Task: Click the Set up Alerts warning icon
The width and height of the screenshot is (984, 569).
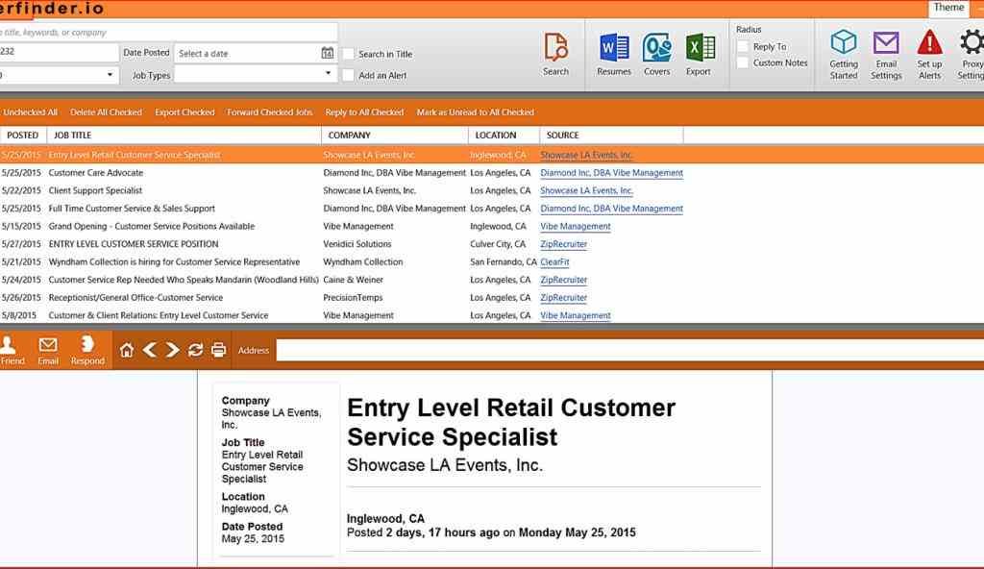Action: pyautogui.click(x=929, y=43)
